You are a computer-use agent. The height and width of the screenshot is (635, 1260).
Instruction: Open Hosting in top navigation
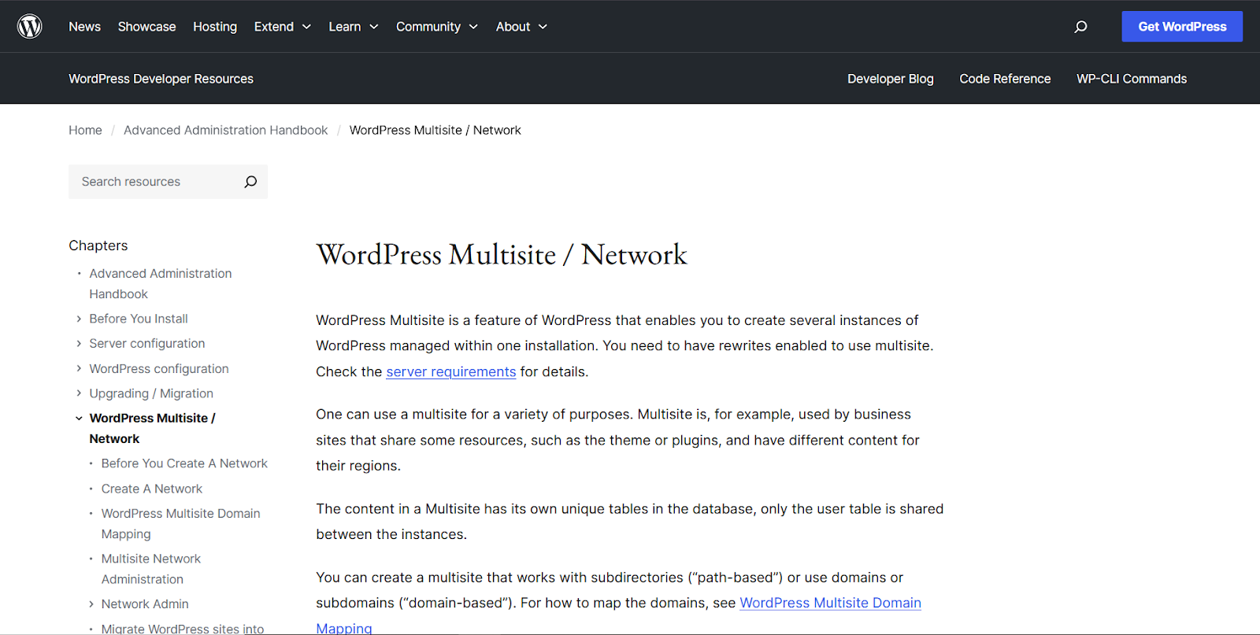pos(215,27)
